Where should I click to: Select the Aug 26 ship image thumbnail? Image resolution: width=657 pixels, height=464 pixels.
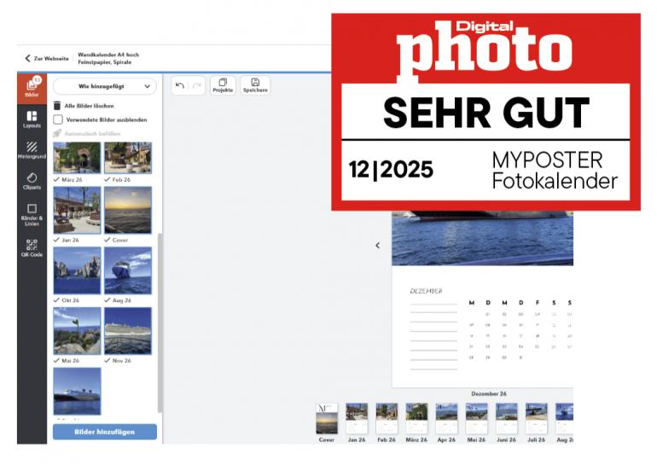pos(128,270)
